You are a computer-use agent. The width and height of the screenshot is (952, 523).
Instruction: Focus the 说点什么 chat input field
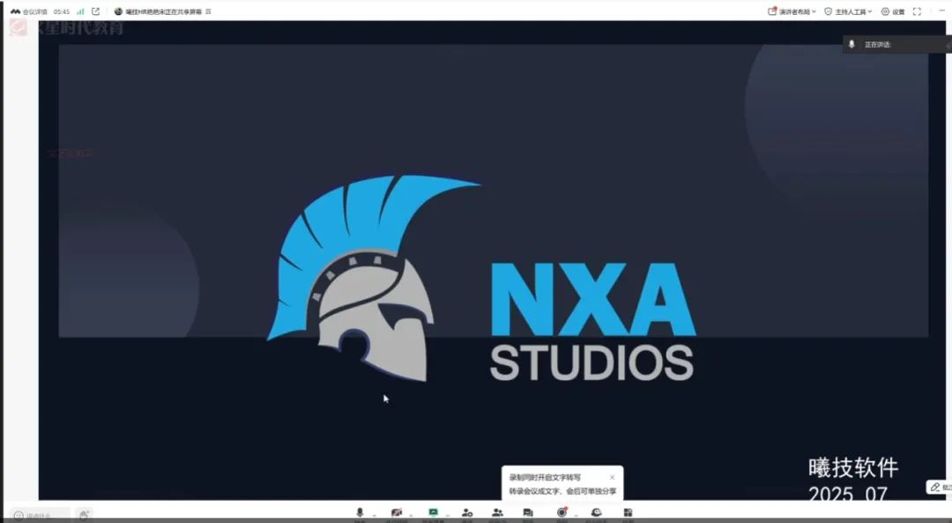(40, 516)
